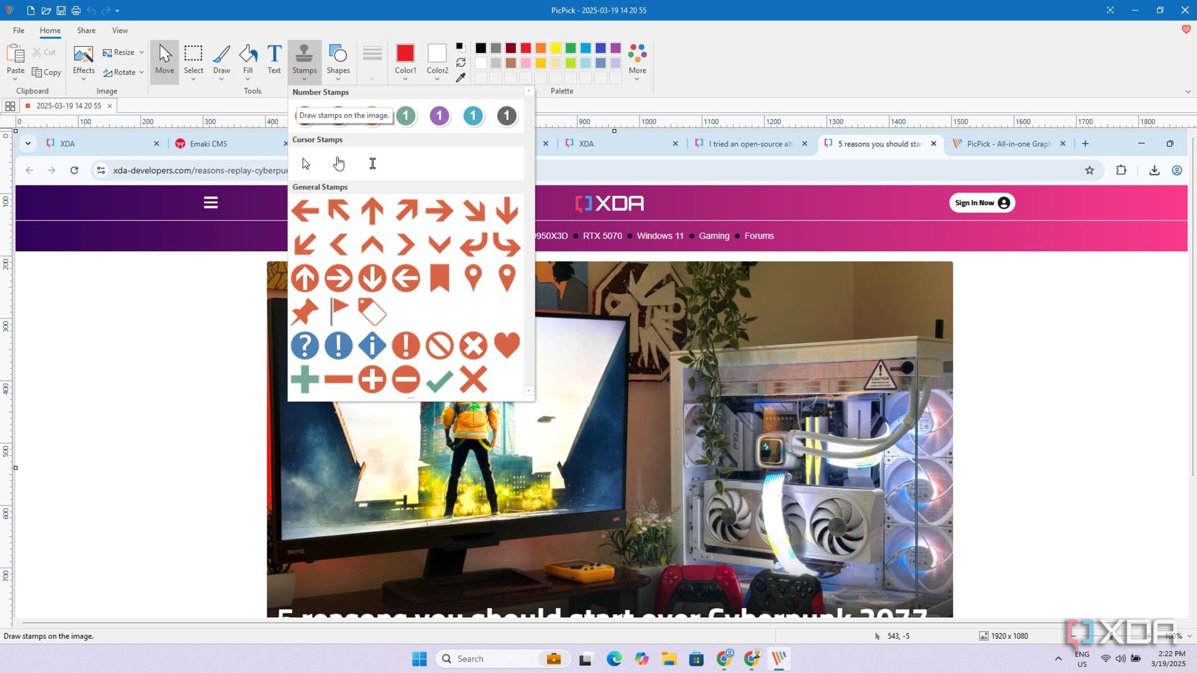Image resolution: width=1197 pixels, height=673 pixels.
Task: Pick a color with the eyedropper icon
Action: (x=460, y=77)
